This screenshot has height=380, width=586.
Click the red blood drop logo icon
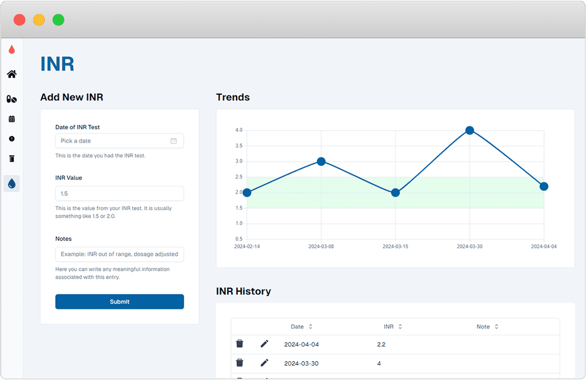pos(11,49)
